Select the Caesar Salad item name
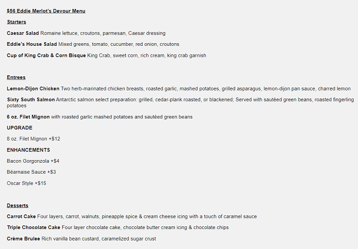The image size is (358, 249). (x=23, y=33)
